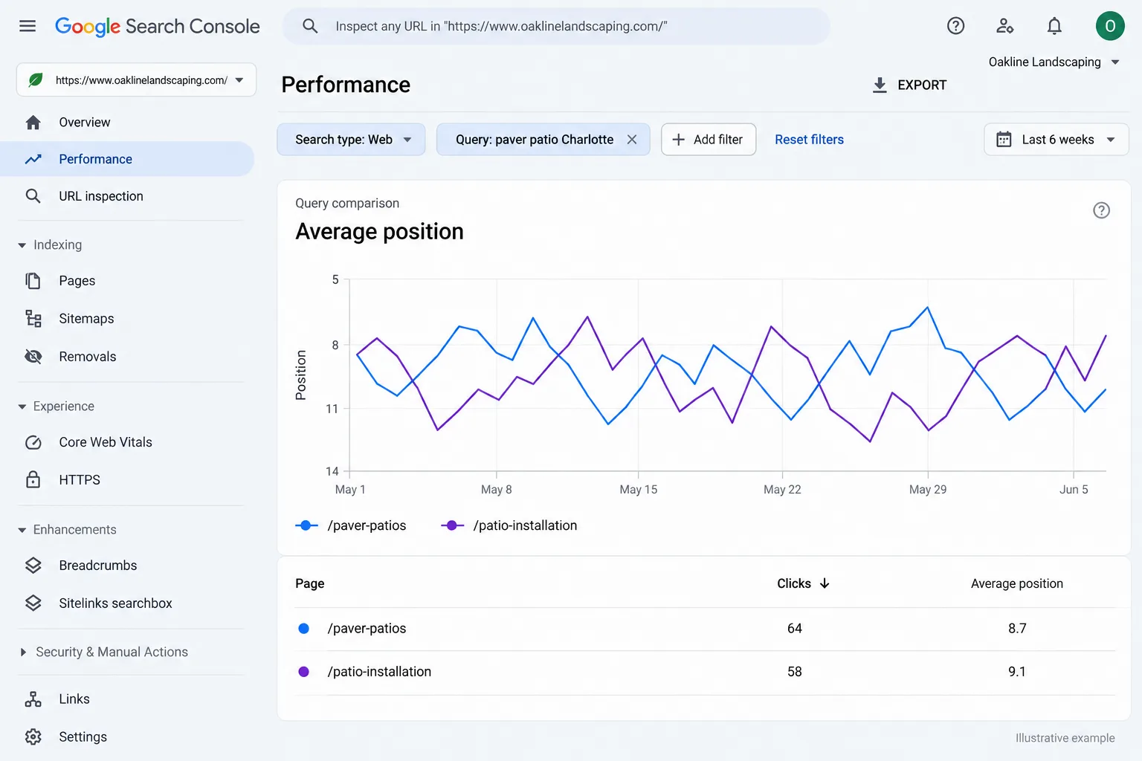Open Links report
Image resolution: width=1142 pixels, height=761 pixels.
(127, 699)
